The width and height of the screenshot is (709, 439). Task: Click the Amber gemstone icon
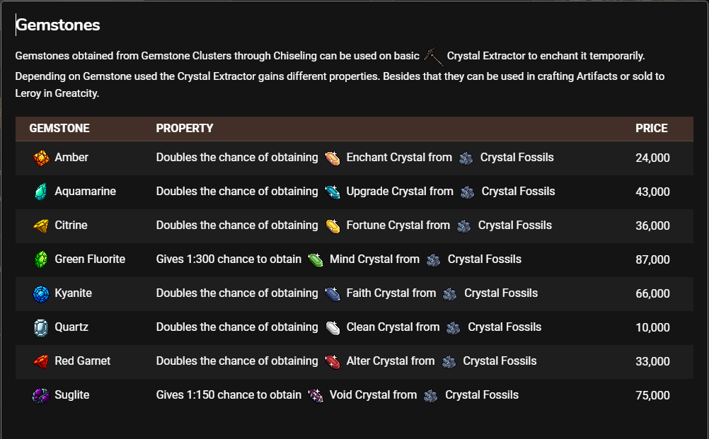click(x=41, y=158)
